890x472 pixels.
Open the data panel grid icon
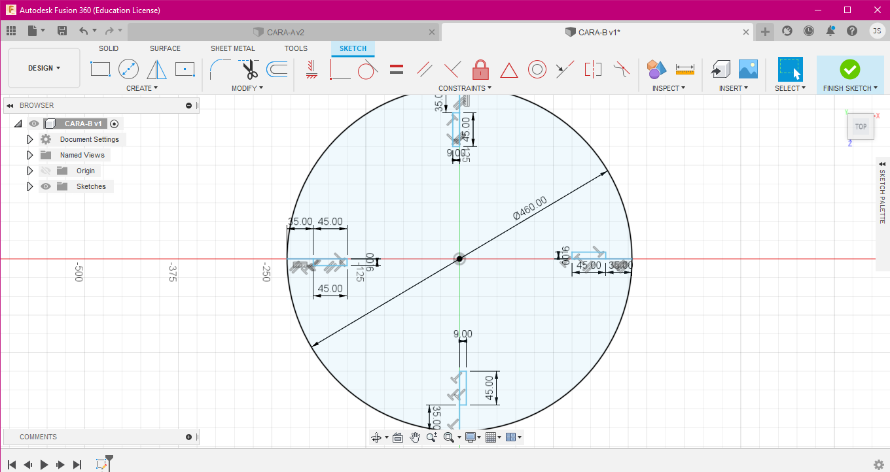(11, 31)
